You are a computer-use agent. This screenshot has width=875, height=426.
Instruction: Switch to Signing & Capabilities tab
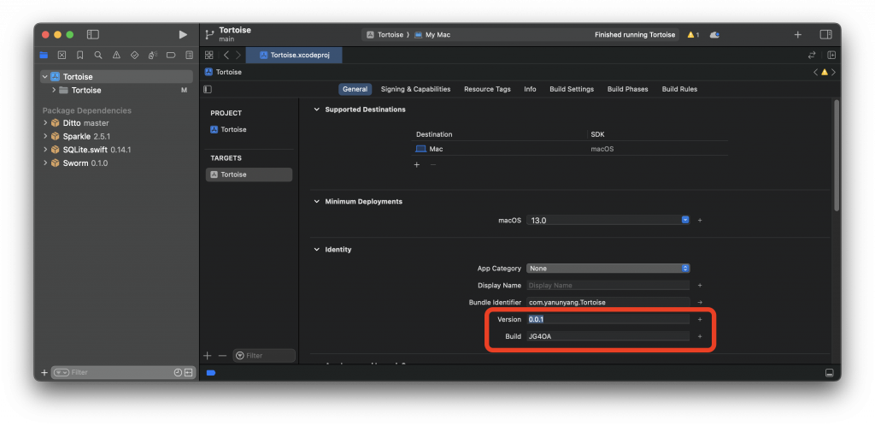(x=416, y=89)
